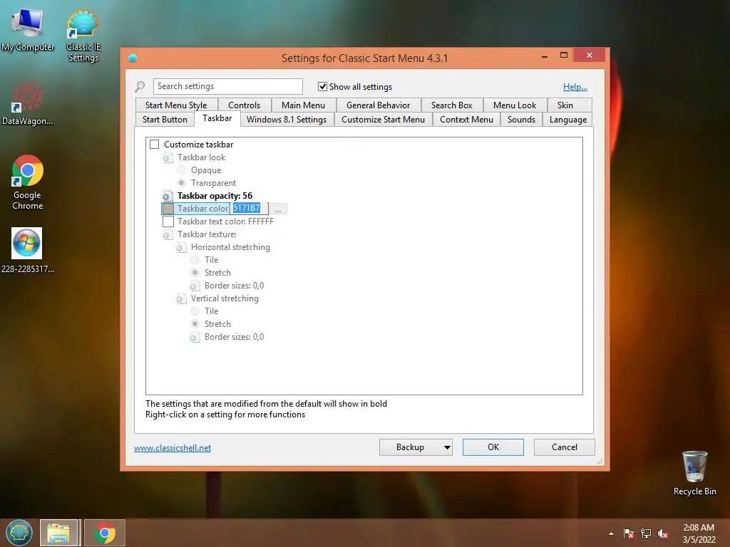The width and height of the screenshot is (730, 547).
Task: Click the Search settings field
Action: point(227,86)
